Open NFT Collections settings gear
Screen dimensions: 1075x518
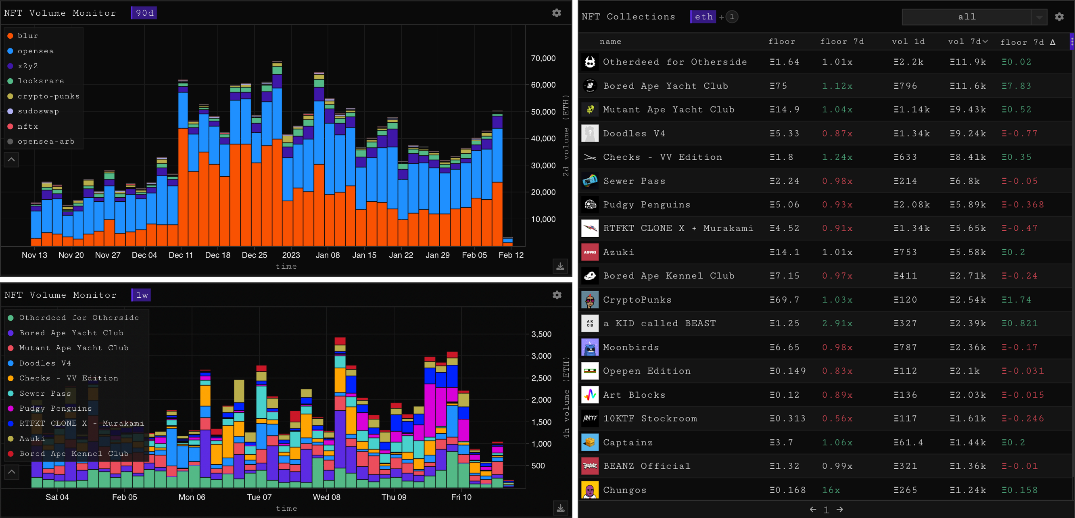pyautogui.click(x=1059, y=17)
